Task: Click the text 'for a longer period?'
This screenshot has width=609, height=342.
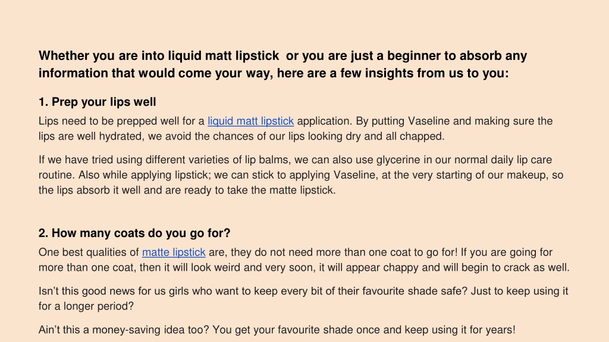Action: [86, 306]
